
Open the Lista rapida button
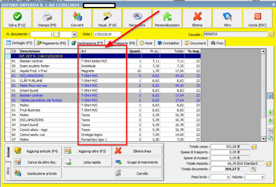pyautogui.click(x=88, y=162)
